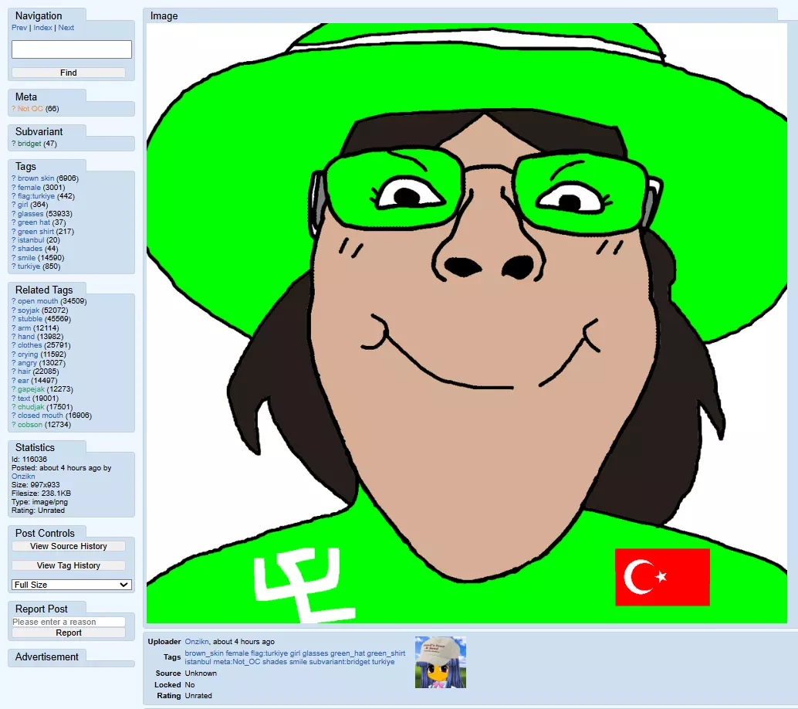
Task: Click View Source History button
Action: tap(68, 546)
